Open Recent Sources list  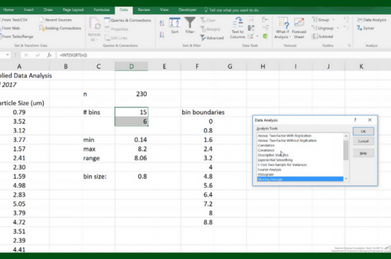pyautogui.click(x=56, y=20)
